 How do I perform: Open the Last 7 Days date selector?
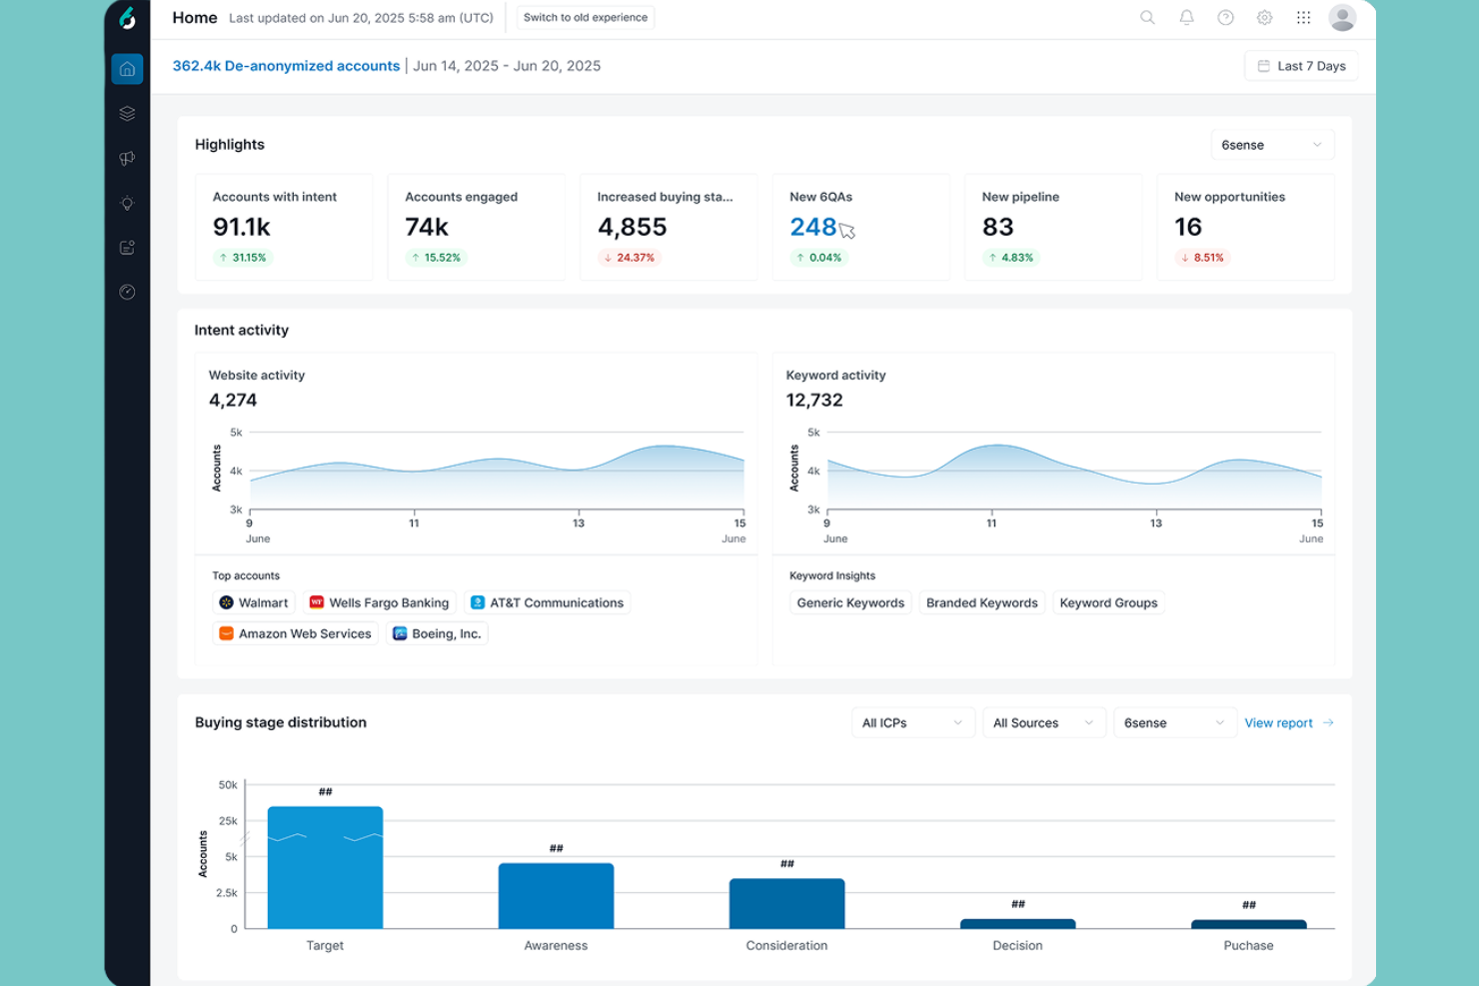click(1301, 66)
